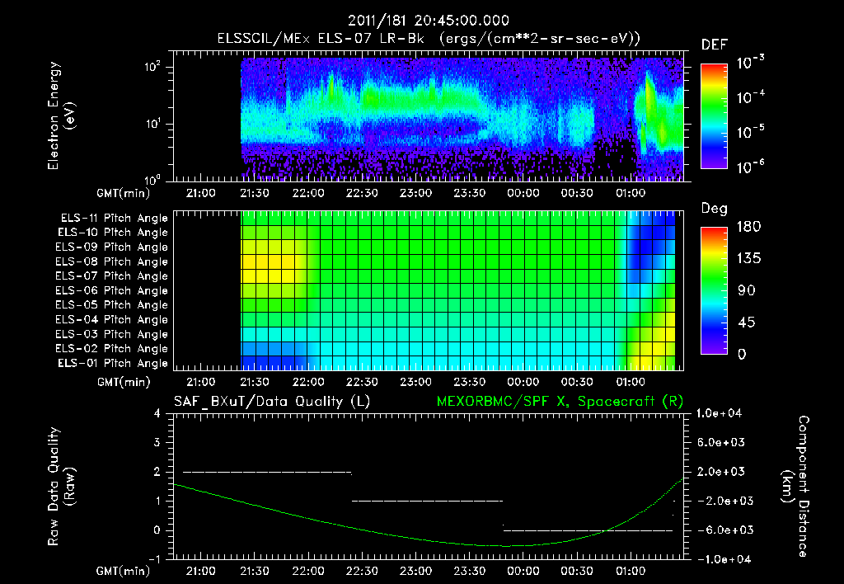Click '01:00' tick under the data quality plot
The height and width of the screenshot is (584, 844).
631,571
